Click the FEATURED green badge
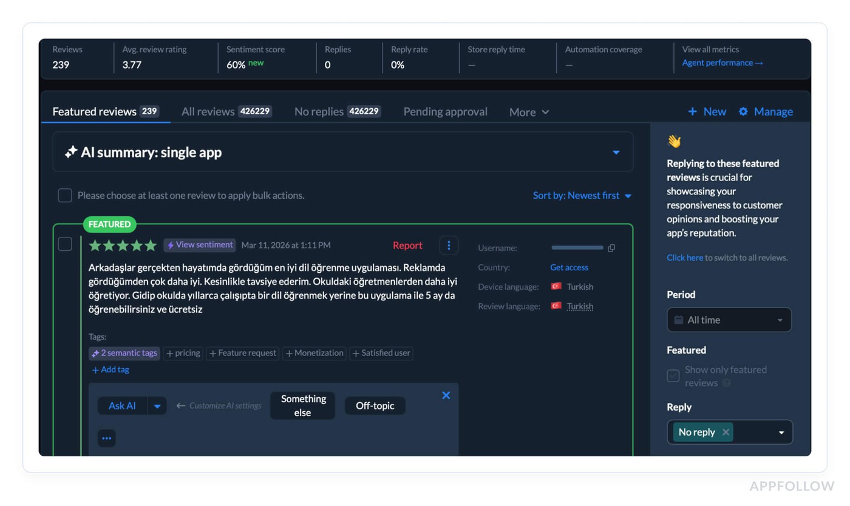The image size is (850, 506). pos(110,224)
